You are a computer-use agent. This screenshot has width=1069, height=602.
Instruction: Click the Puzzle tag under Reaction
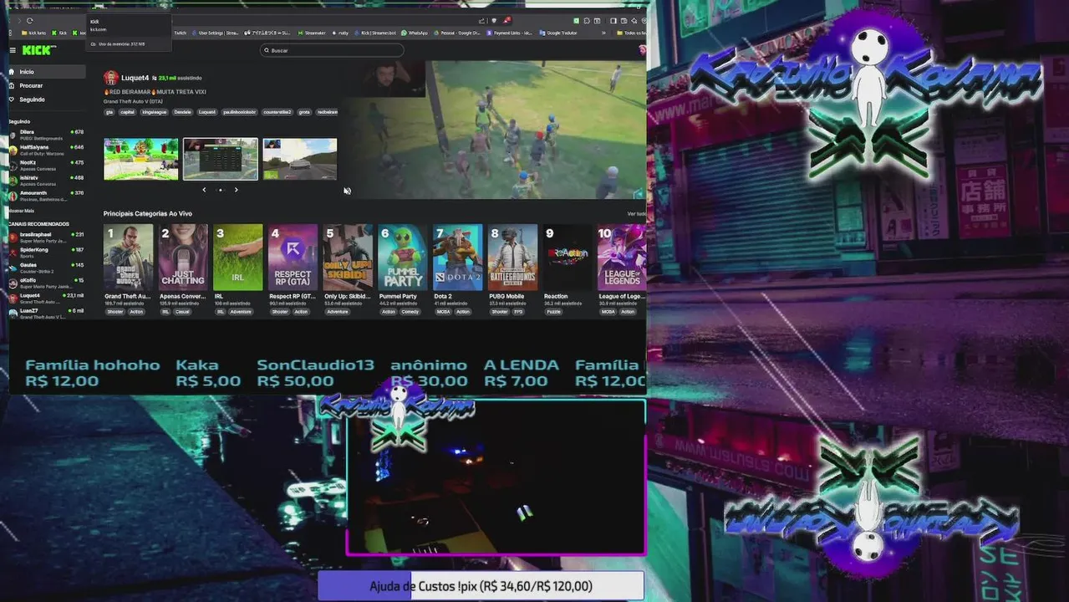pos(553,312)
